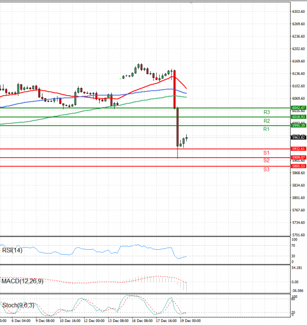The image size is (307, 325).
Task: Click the 6169.60 price axis value
Action: (x=298, y=61)
